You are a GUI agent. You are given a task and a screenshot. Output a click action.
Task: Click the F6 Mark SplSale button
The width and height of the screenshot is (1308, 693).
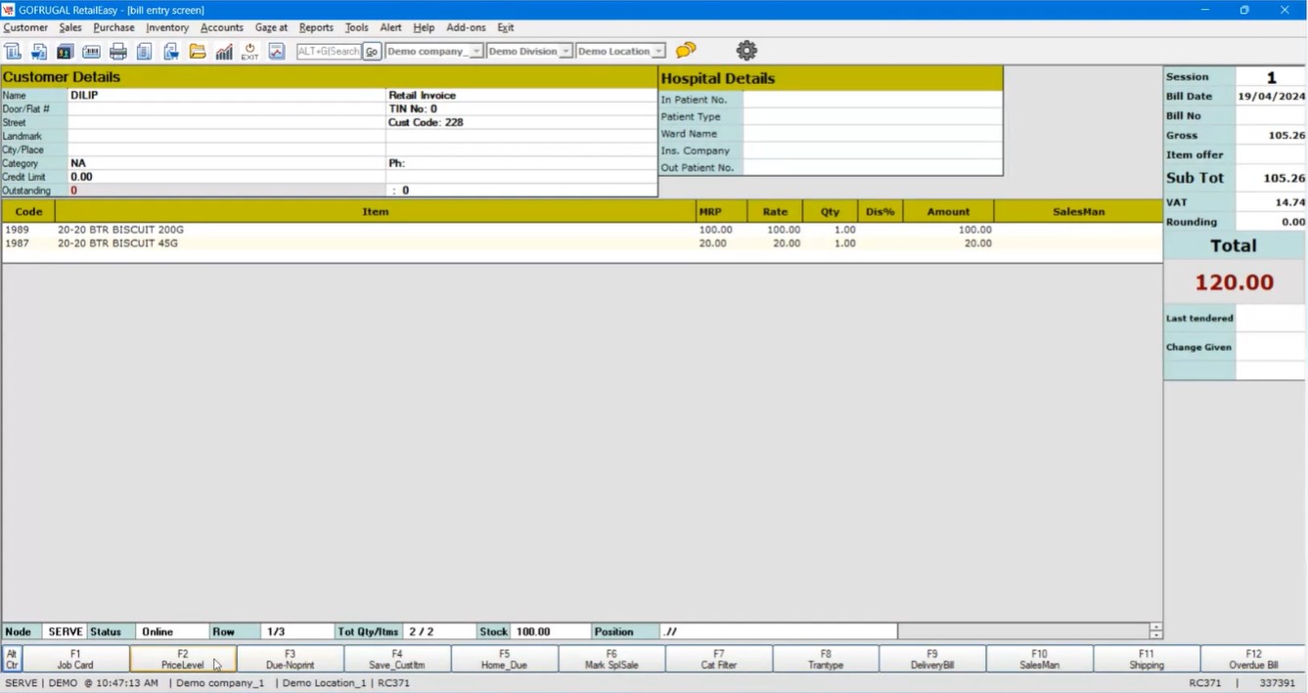coord(611,659)
